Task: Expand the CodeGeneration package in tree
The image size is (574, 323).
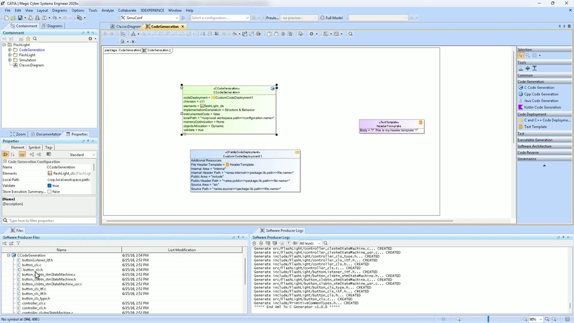Action: coord(10,50)
